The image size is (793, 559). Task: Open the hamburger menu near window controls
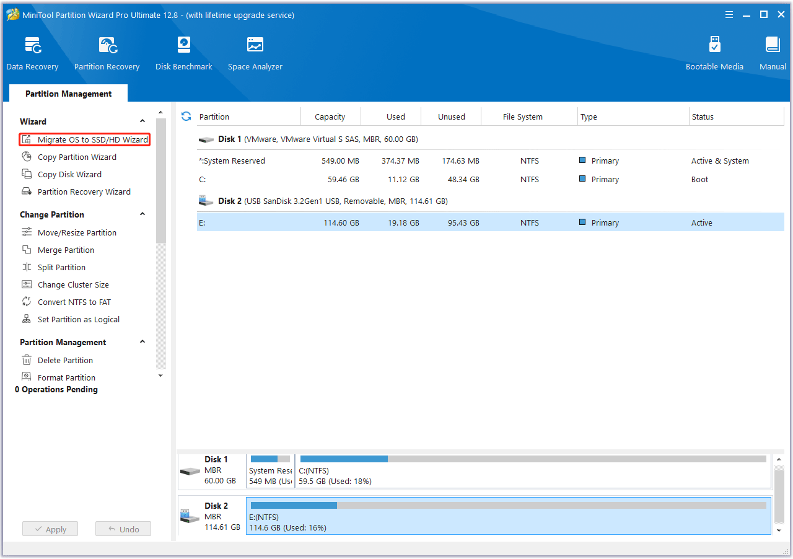pyautogui.click(x=729, y=14)
